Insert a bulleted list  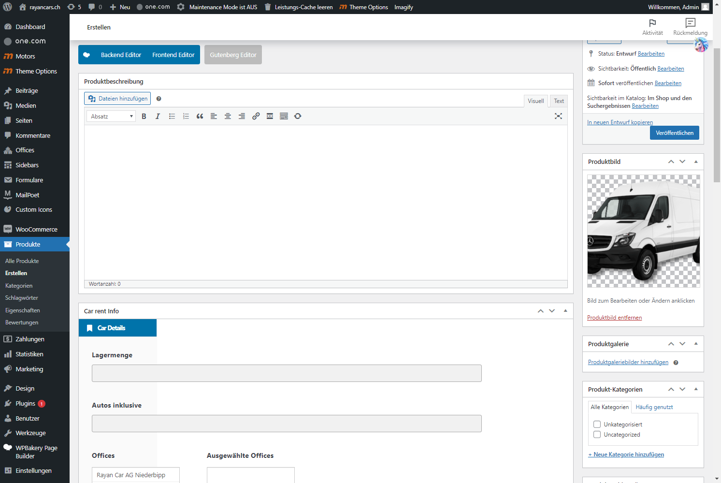click(172, 116)
